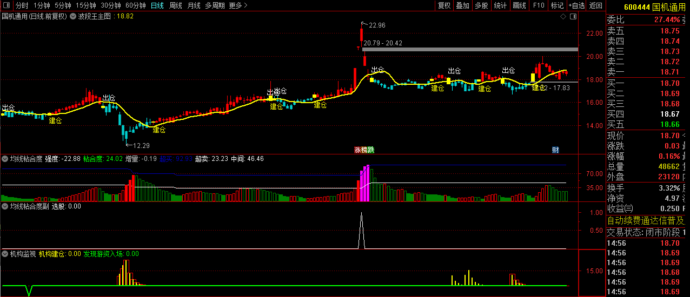This screenshot has height=297, width=690.
Task: Toggle the right info panel icon
Action: click(572, 16)
